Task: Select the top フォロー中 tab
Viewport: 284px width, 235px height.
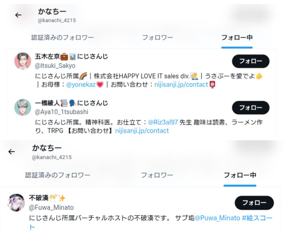Action: tap(237, 38)
